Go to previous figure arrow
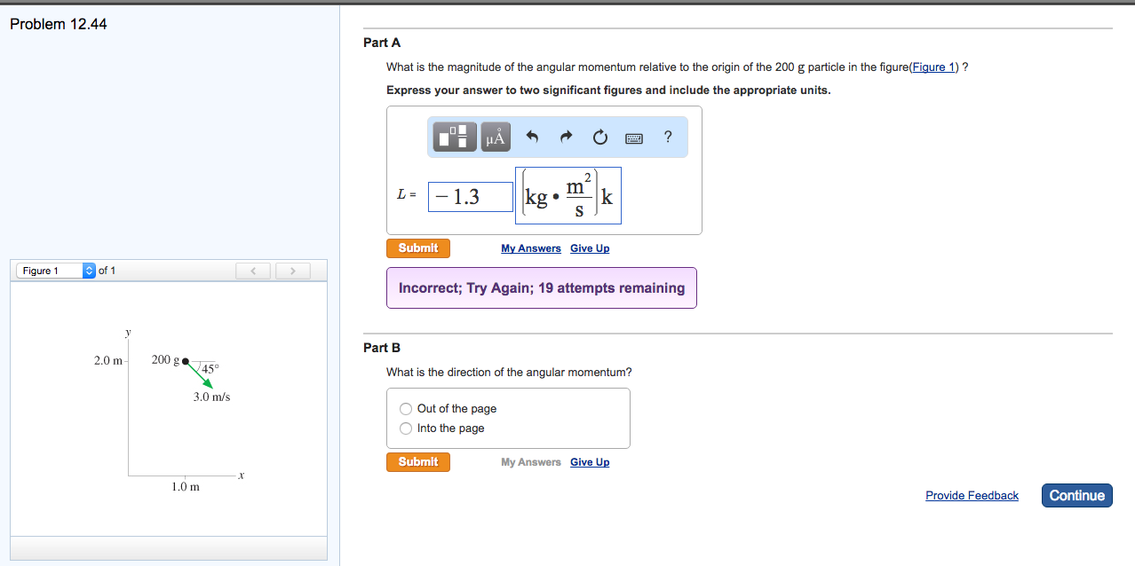1135x566 pixels. (253, 271)
